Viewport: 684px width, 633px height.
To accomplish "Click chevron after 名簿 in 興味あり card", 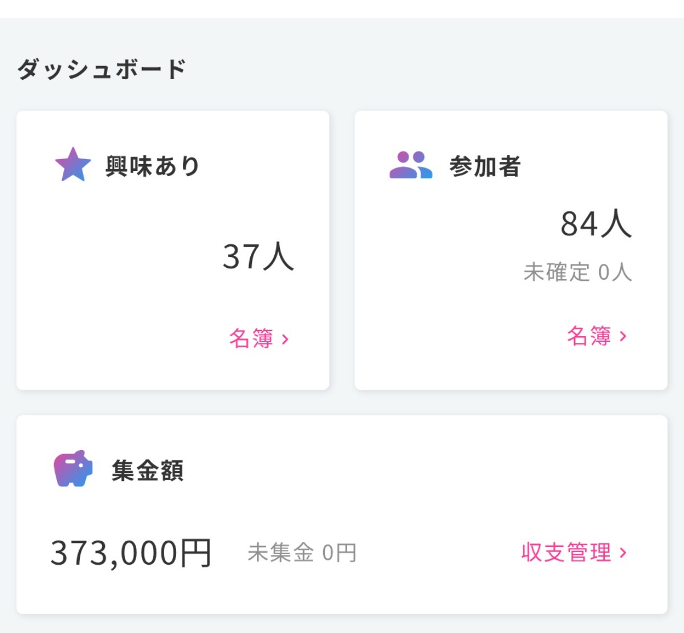I will tap(286, 340).
